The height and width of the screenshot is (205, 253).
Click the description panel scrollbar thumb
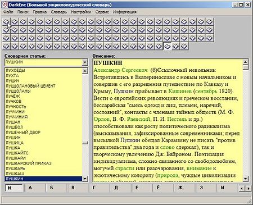pyautogui.click(x=246, y=67)
